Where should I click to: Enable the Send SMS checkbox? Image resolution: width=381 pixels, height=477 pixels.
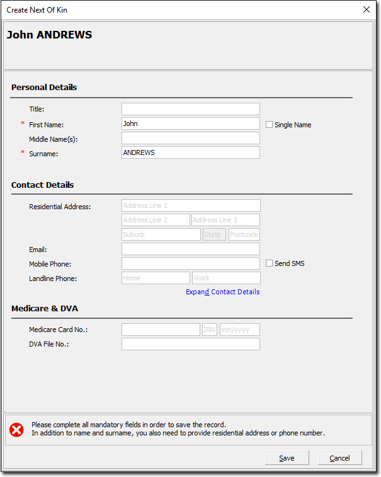[x=270, y=263]
